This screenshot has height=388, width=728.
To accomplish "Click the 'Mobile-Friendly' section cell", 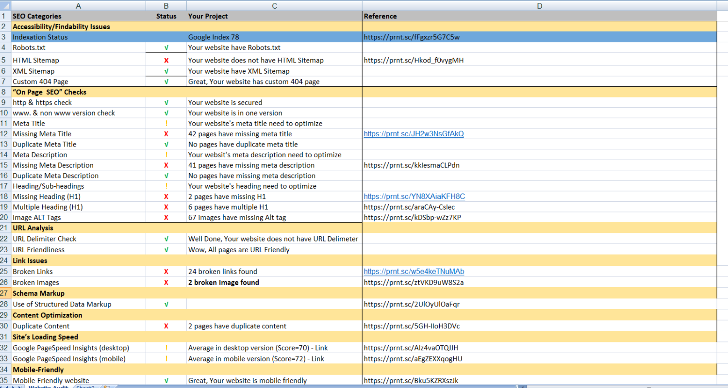I will coord(79,370).
